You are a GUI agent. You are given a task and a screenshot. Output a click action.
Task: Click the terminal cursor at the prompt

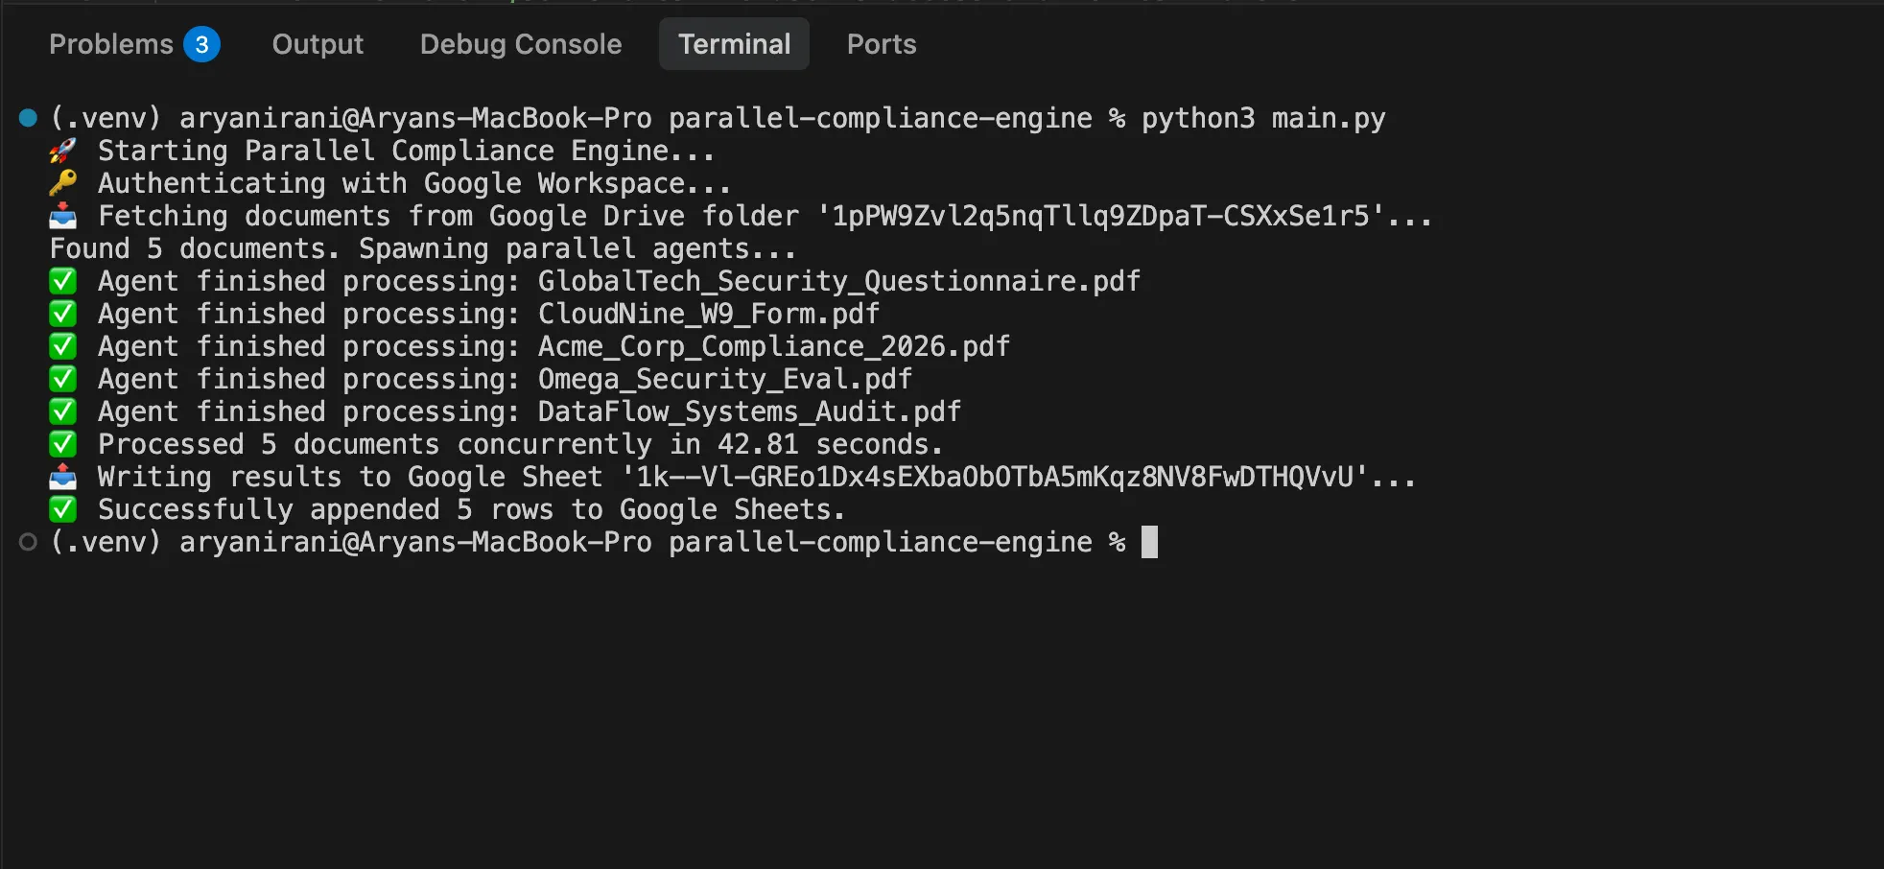1149,542
